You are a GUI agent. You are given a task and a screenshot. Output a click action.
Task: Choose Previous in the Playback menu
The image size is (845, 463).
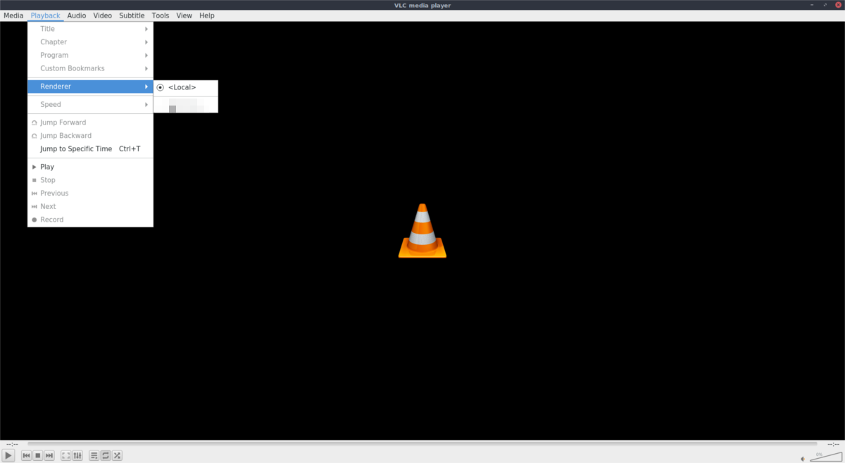(x=90, y=193)
